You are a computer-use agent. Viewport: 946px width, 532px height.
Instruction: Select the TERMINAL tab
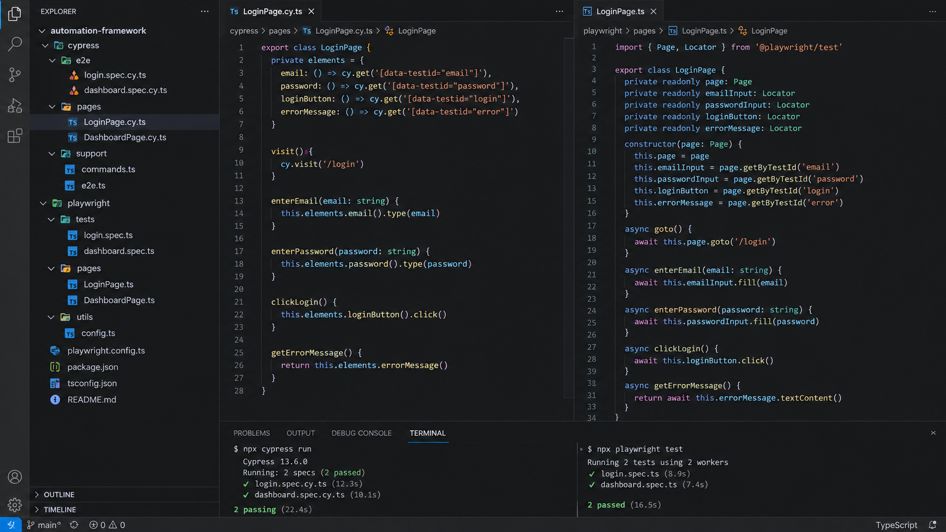click(427, 433)
